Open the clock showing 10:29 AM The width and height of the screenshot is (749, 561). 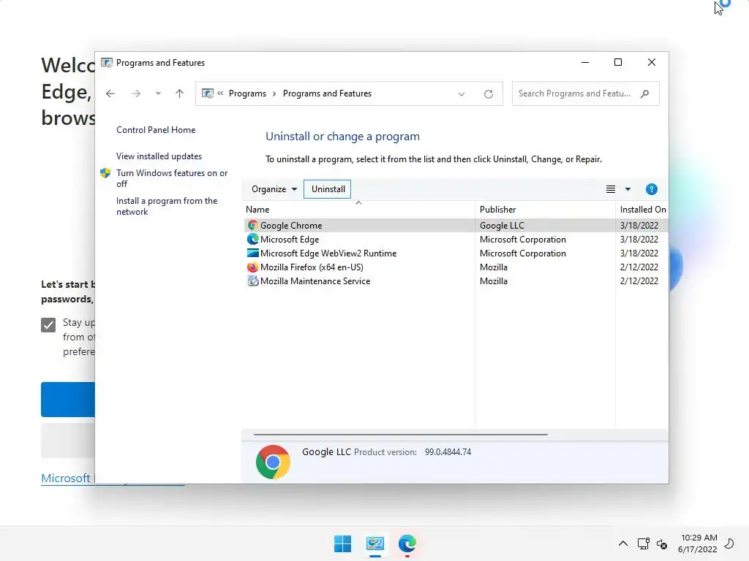tap(698, 543)
